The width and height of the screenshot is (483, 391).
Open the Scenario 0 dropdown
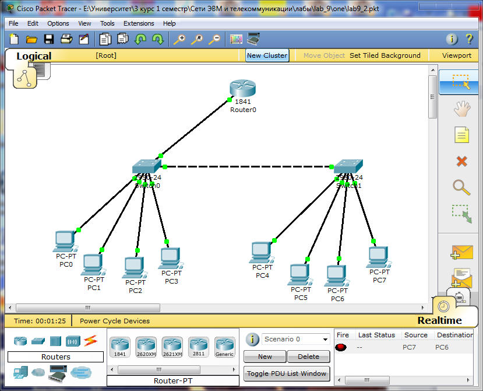[x=296, y=339]
